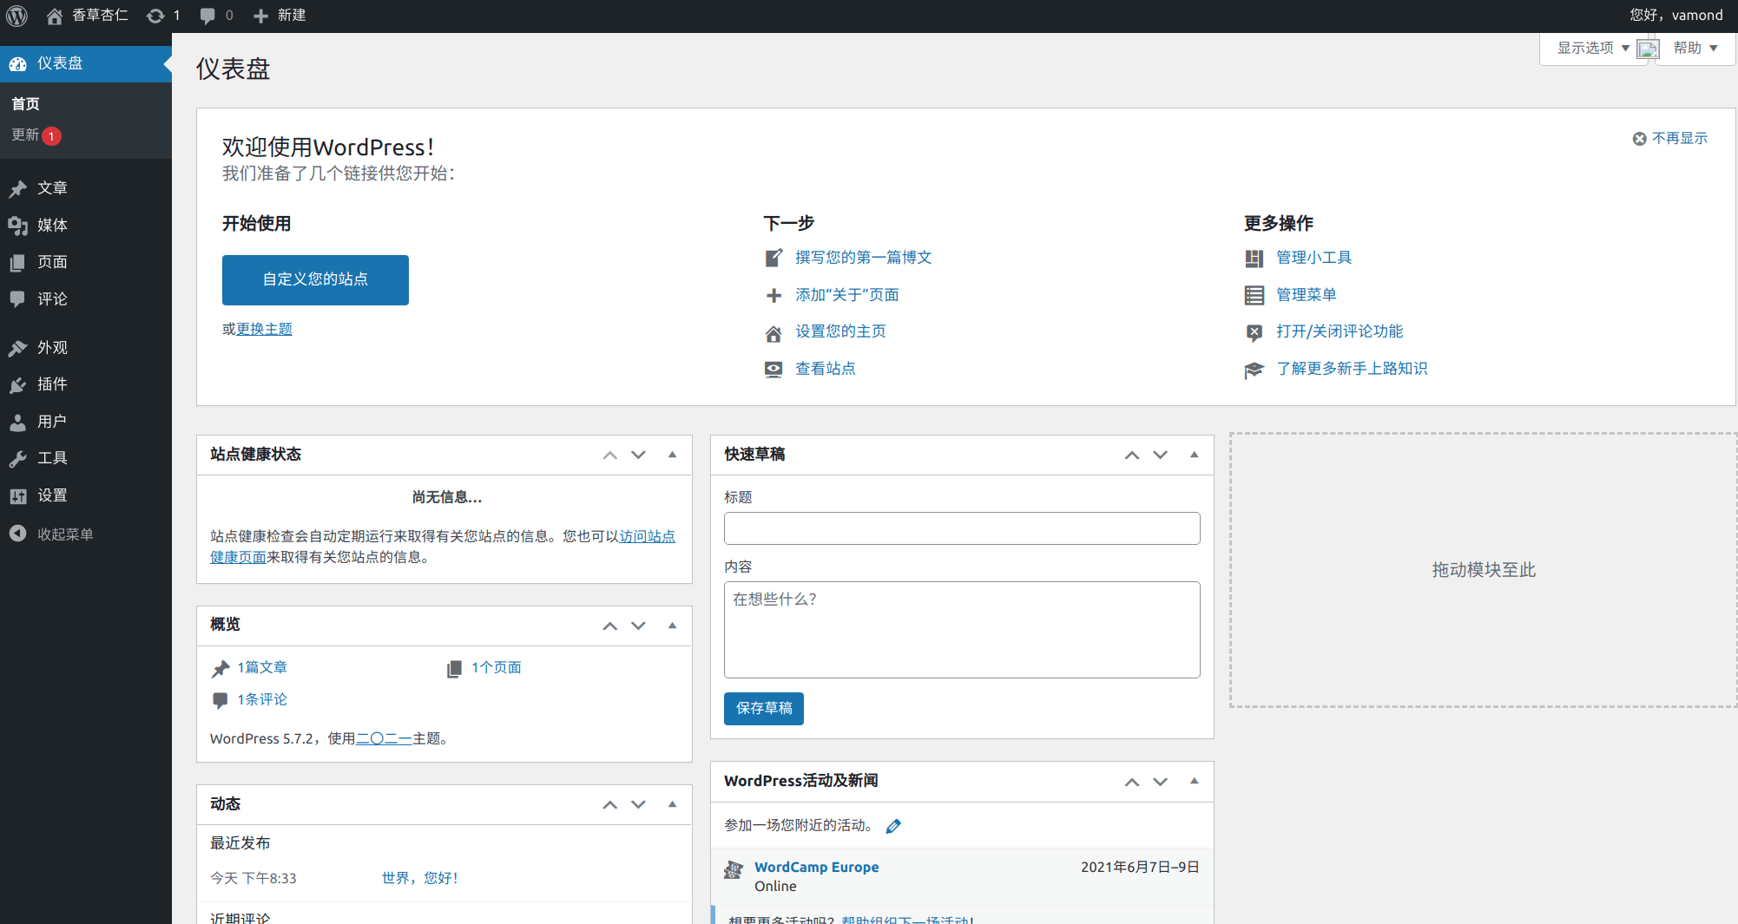
Task: Click the 标题 input field
Action: point(962,528)
